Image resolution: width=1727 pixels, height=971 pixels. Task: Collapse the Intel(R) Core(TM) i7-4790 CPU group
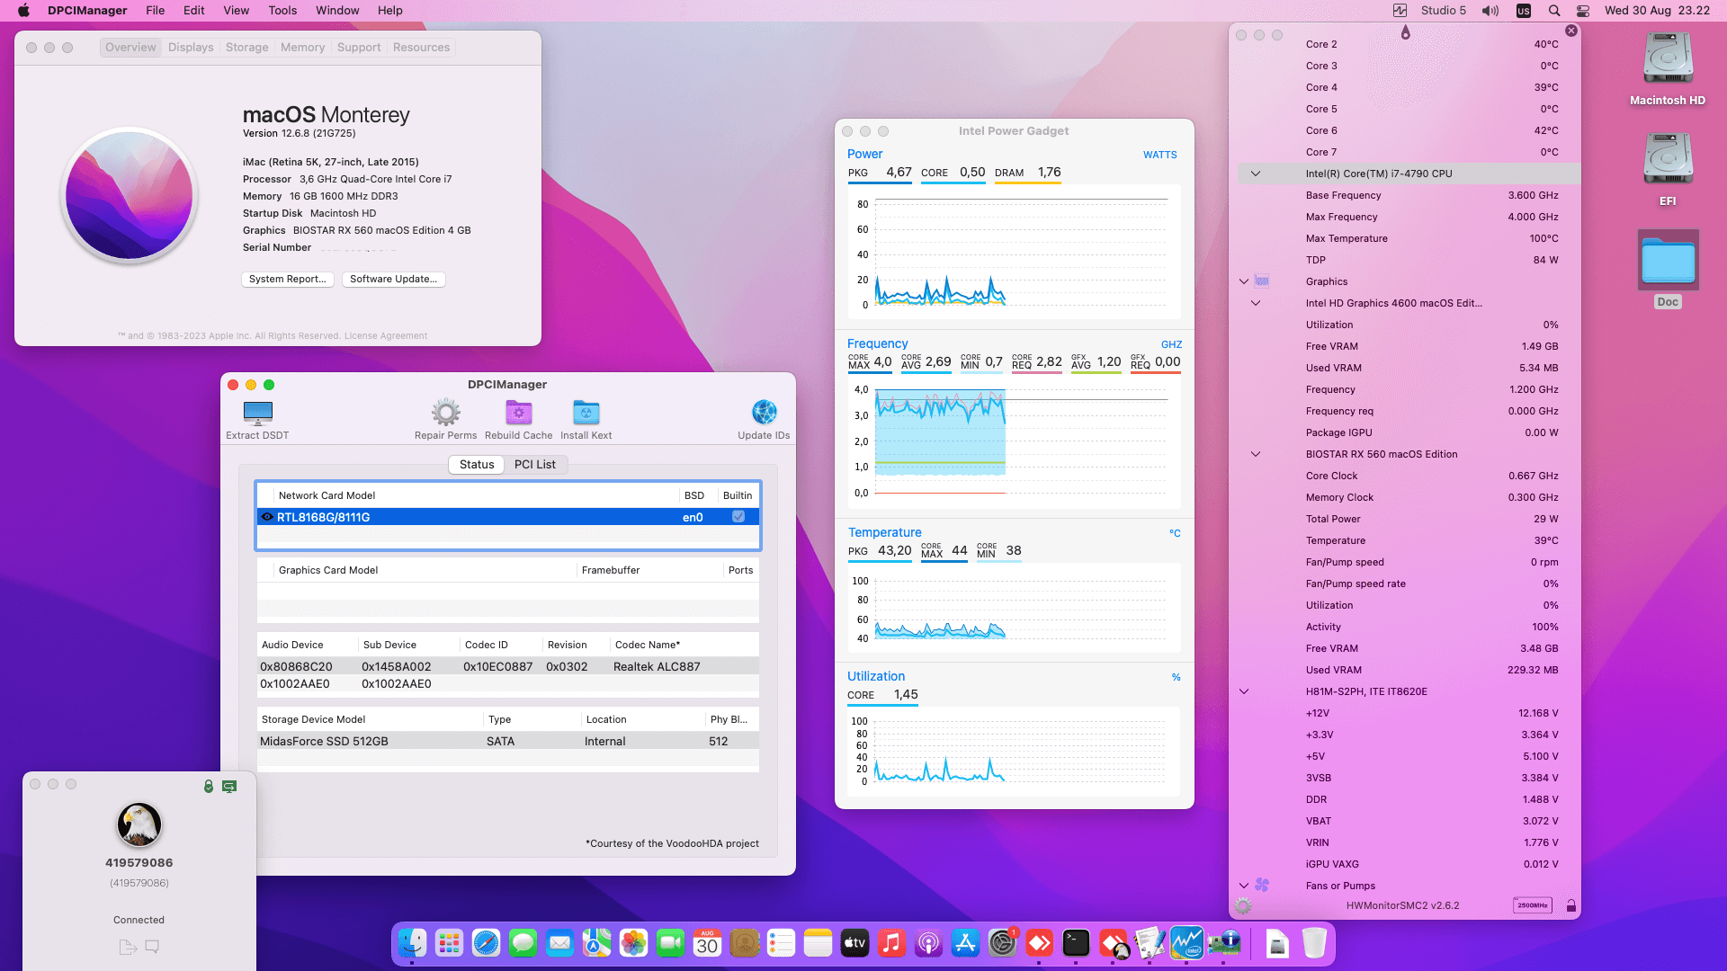click(1256, 174)
